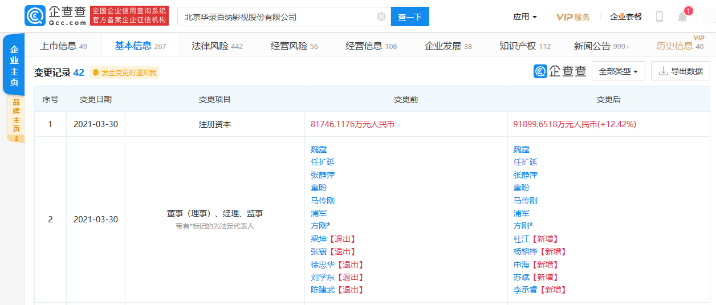
Task: Open 魏霆 in the 变更前 column
Action: coord(319,149)
